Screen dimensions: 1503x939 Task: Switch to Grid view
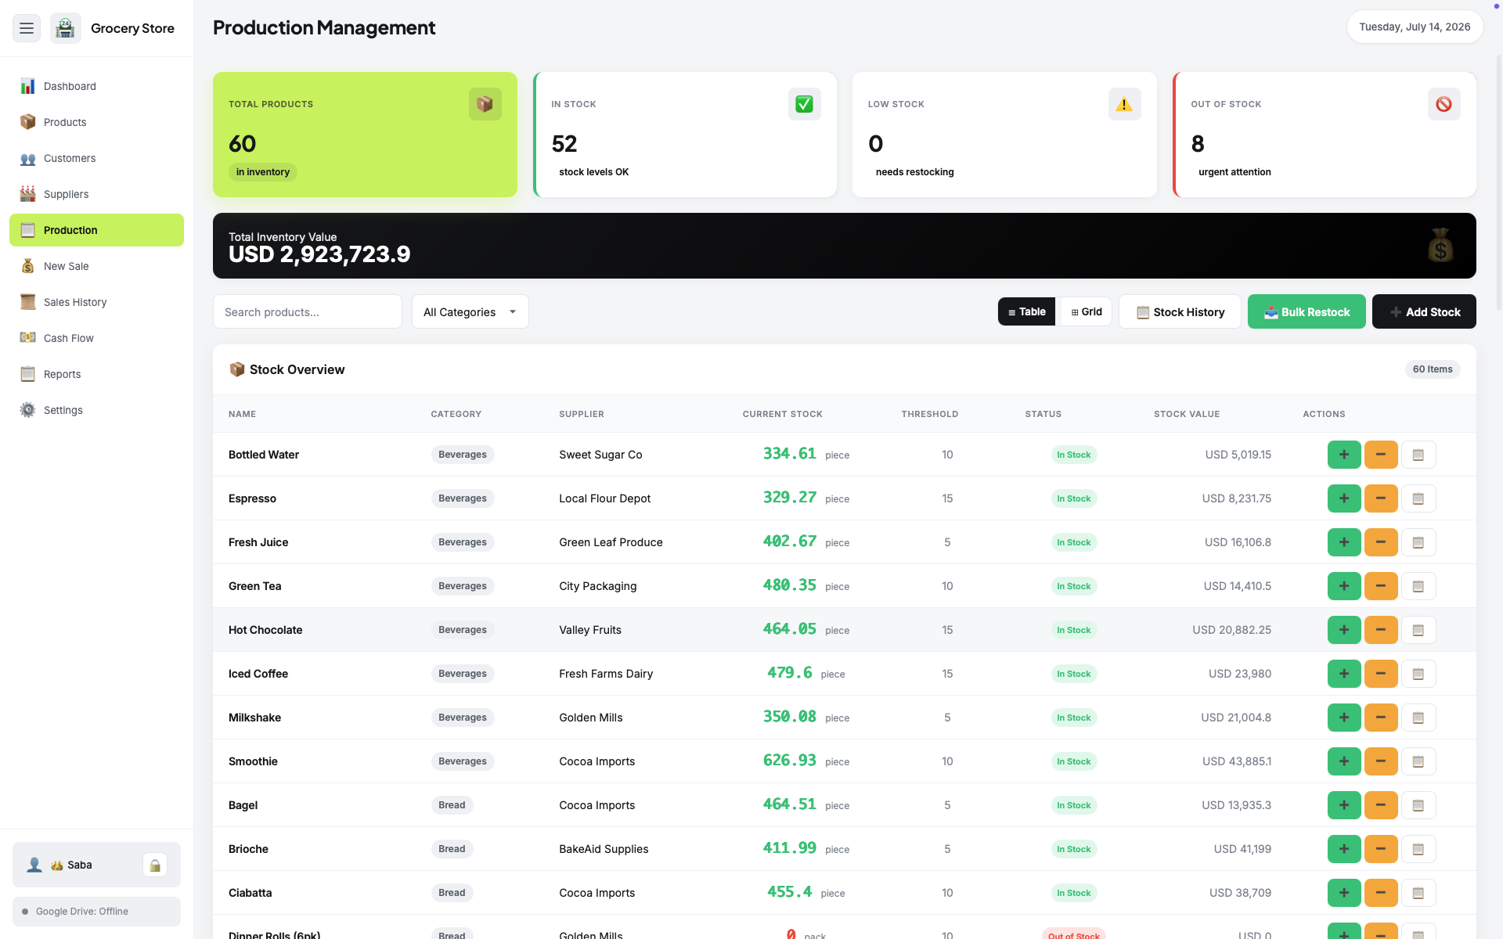point(1087,311)
